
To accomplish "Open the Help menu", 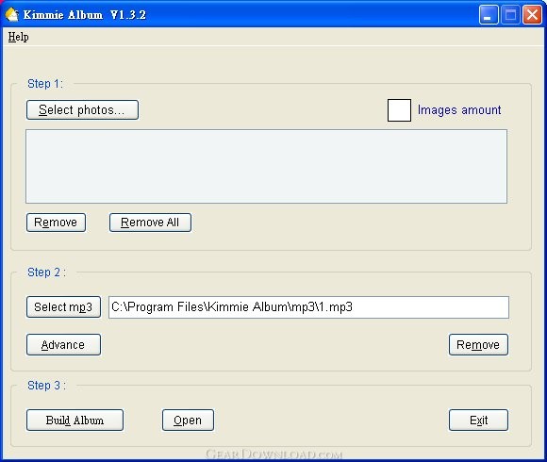I will point(19,37).
